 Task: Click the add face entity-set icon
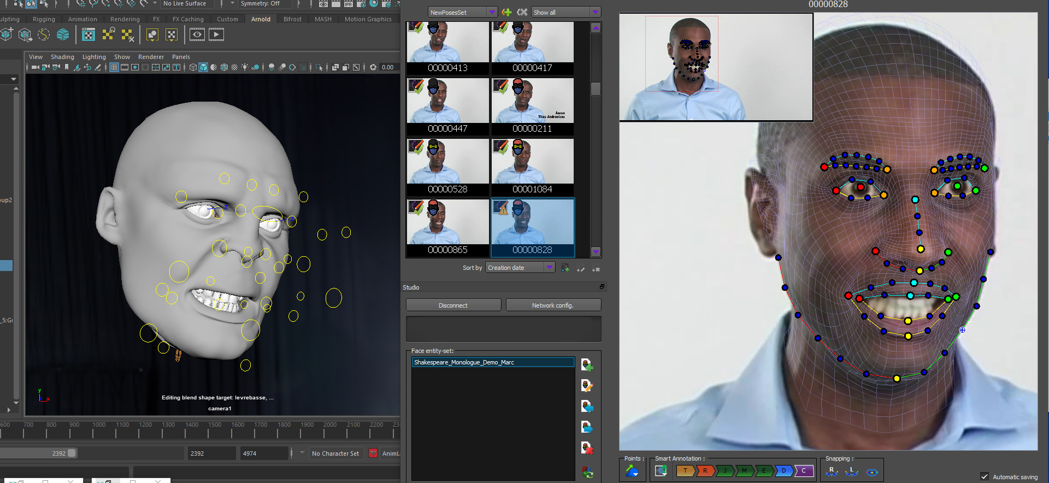coord(587,365)
